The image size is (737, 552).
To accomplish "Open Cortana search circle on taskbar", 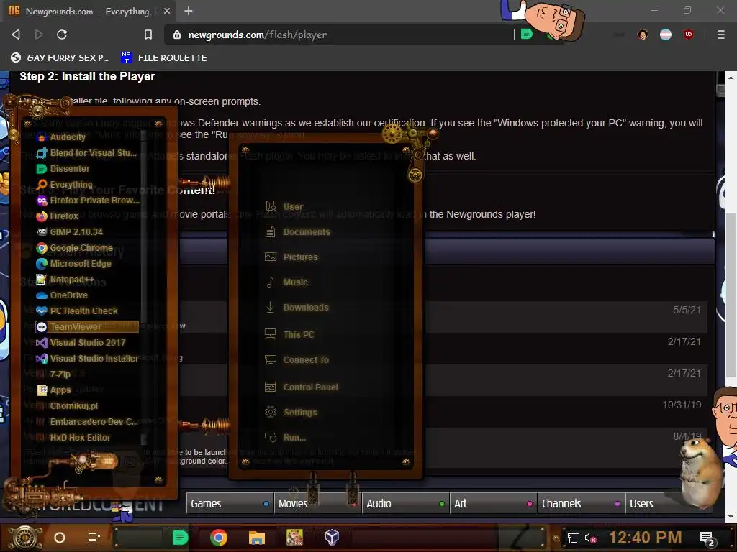I will pyautogui.click(x=59, y=538).
